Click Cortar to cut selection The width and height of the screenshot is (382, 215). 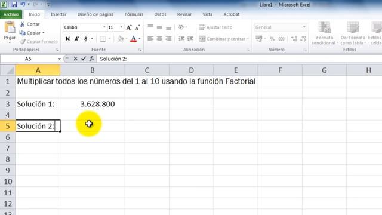point(30,24)
